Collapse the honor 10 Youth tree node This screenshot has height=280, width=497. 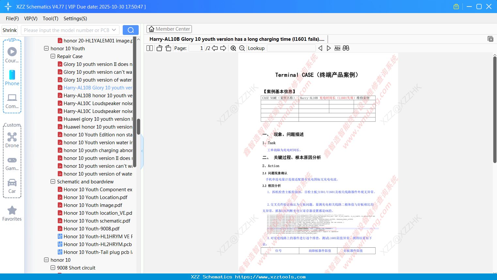46,48
